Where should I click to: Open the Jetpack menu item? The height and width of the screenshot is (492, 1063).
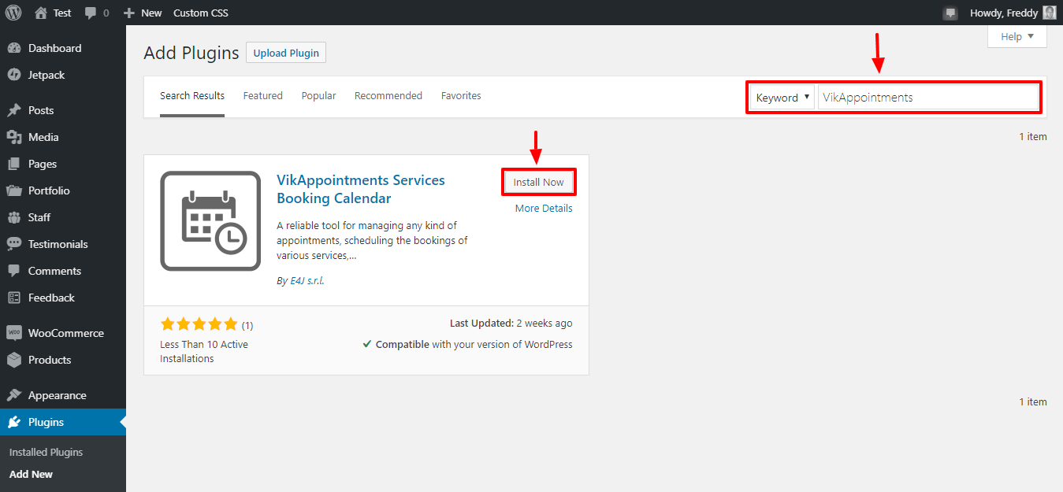(63, 75)
